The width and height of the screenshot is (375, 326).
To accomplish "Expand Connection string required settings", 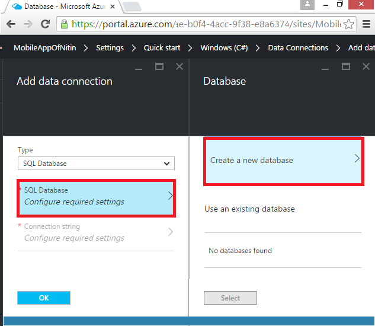I will pos(96,232).
